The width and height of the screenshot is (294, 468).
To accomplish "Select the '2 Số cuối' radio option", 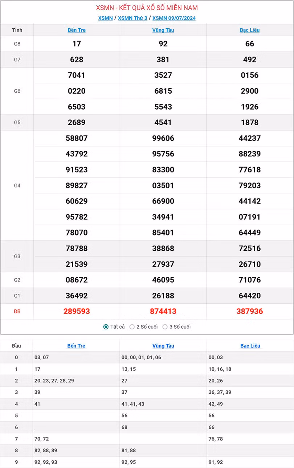I will [132, 327].
